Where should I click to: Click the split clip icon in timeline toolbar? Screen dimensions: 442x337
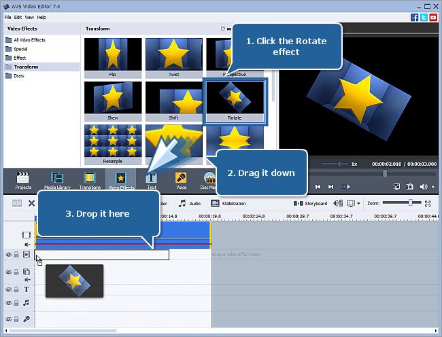(17, 203)
